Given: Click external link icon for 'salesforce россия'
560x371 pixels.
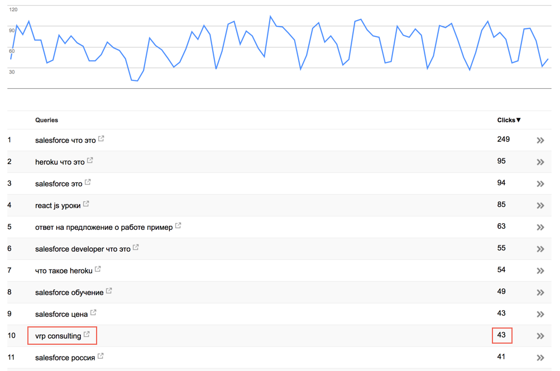Looking at the screenshot, I should pyautogui.click(x=100, y=356).
